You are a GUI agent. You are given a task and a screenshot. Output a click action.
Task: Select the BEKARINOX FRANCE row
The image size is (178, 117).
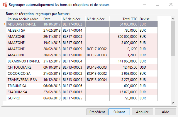pos(82,61)
